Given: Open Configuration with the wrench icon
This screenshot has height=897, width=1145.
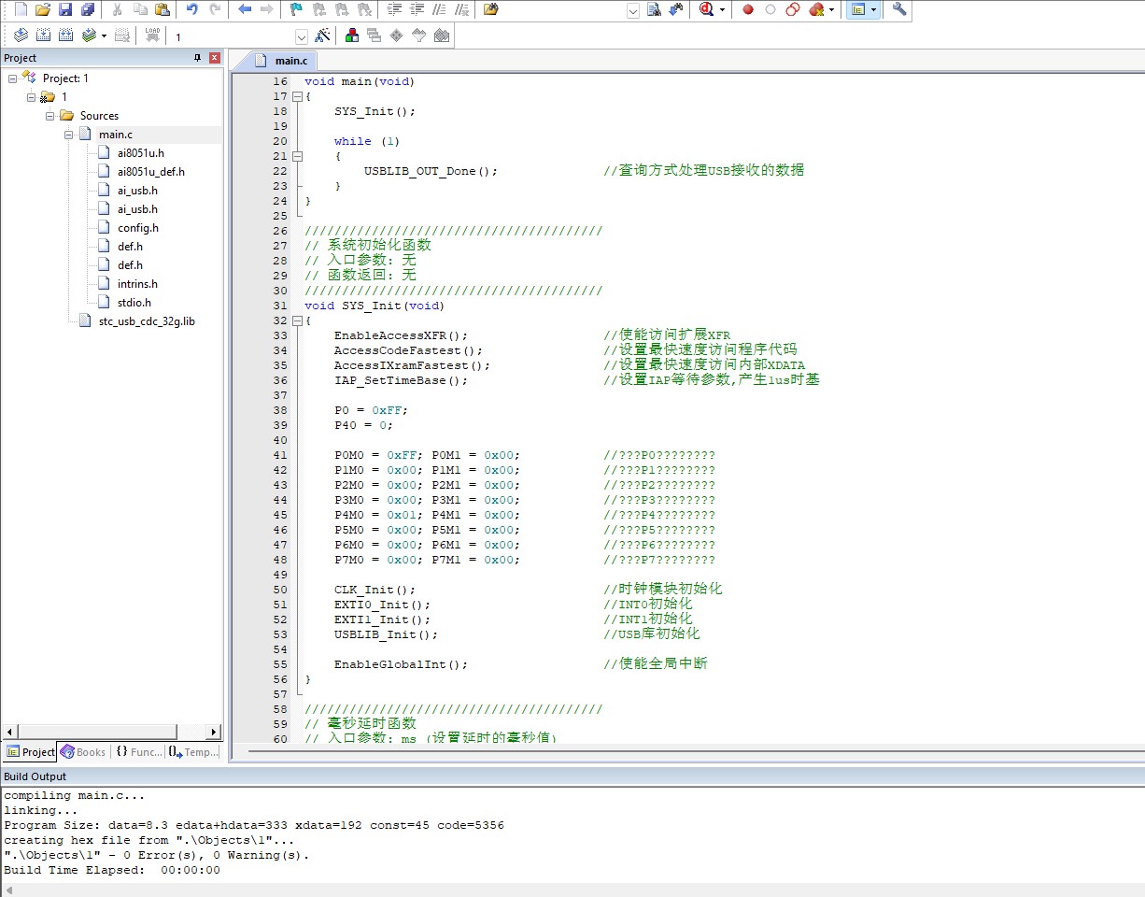Looking at the screenshot, I should coord(899,9).
